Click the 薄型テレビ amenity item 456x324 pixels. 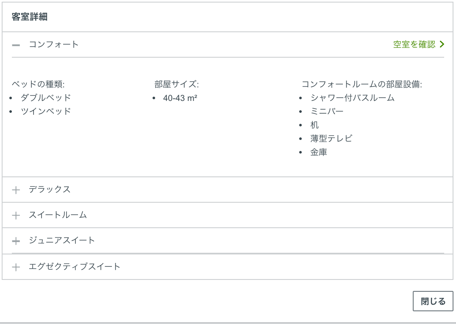pyautogui.click(x=331, y=139)
